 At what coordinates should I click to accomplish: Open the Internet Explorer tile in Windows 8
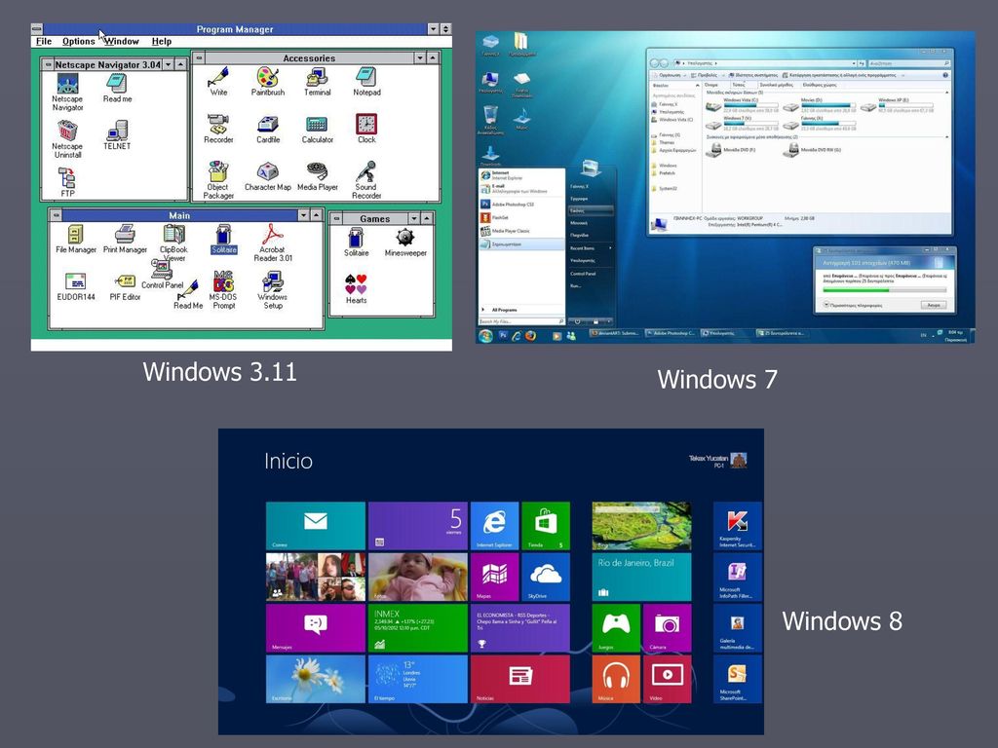[x=494, y=525]
